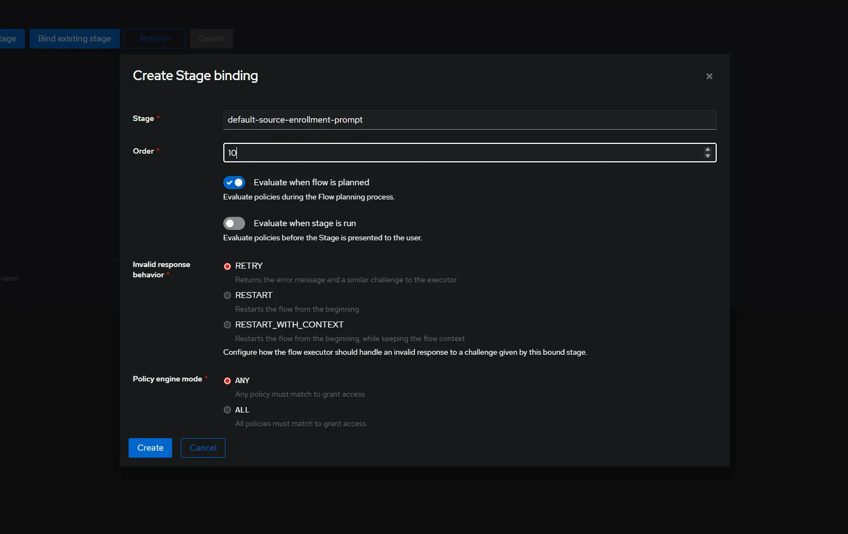Screen dimensions: 848x534
Task: Enable Evaluate when stage is run switch
Action: click(234, 223)
